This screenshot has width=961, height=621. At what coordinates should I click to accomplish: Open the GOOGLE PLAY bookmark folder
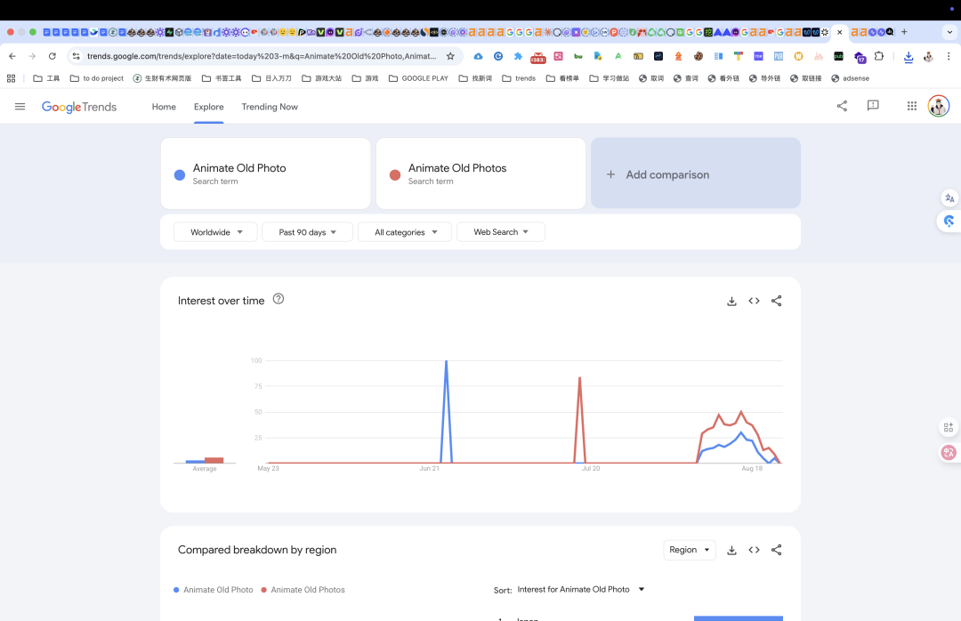[418, 78]
